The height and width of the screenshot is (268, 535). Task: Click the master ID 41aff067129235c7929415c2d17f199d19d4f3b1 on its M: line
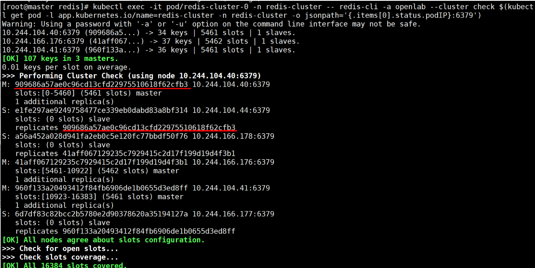click(x=102, y=162)
